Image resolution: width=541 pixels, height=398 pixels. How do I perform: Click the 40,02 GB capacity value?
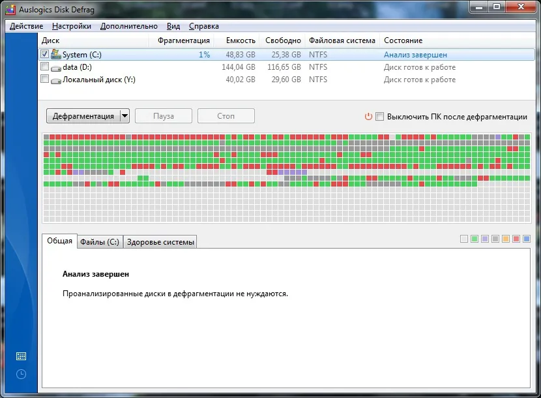pos(241,80)
